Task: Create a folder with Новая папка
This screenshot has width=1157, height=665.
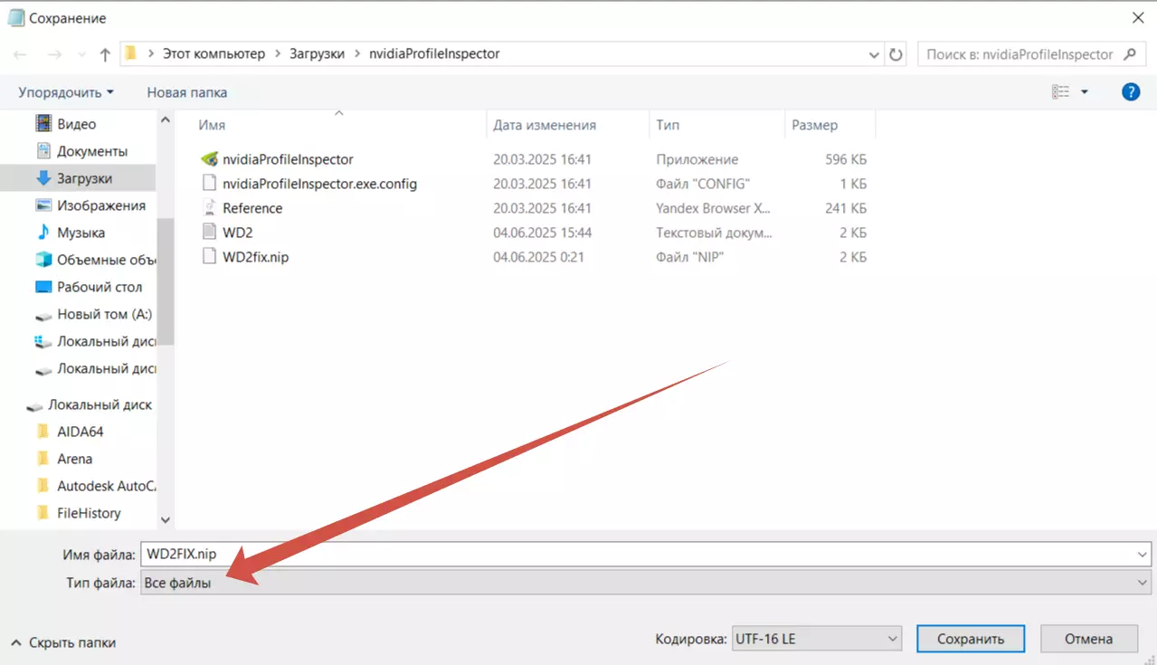Action: click(187, 92)
